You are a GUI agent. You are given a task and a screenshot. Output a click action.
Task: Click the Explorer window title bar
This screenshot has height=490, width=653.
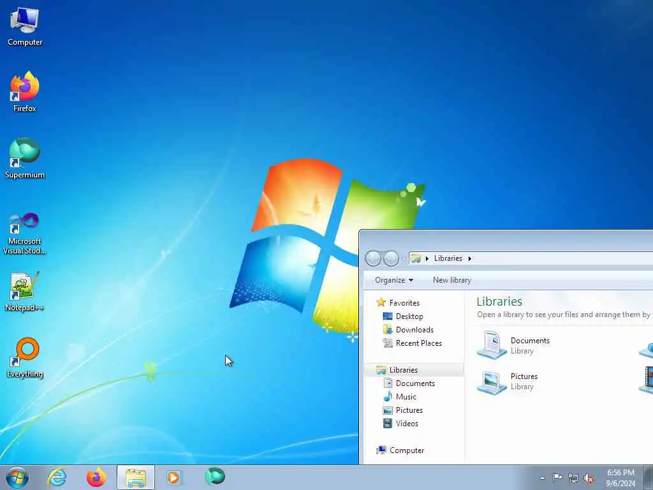506,240
